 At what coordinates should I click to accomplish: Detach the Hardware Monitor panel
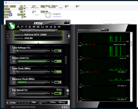(x=105, y=30)
